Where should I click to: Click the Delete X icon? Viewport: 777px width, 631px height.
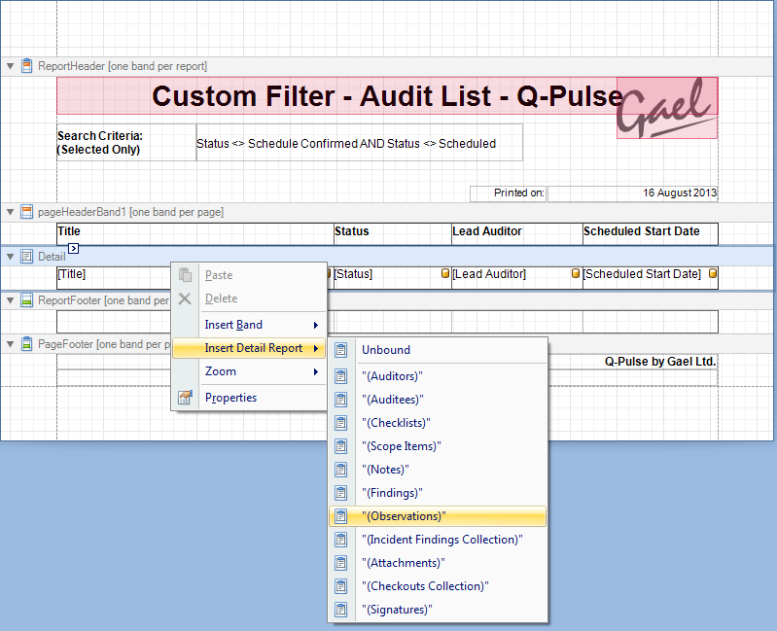pos(185,298)
